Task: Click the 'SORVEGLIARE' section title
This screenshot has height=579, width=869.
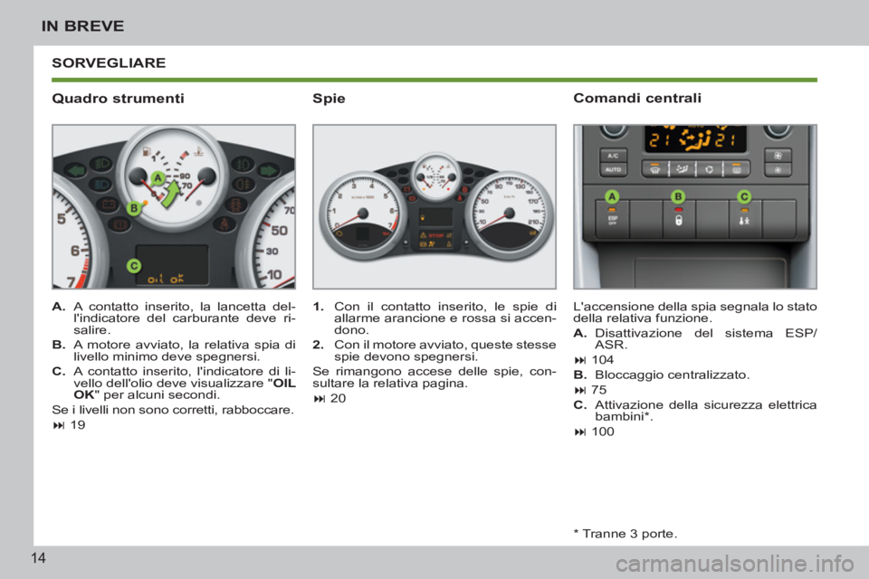Action: coord(109,62)
